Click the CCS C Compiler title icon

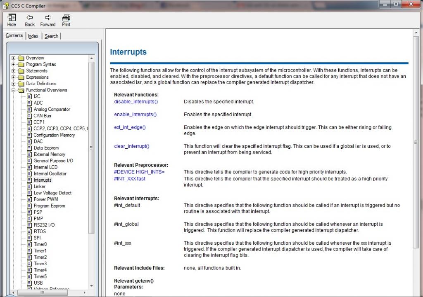[6, 6]
